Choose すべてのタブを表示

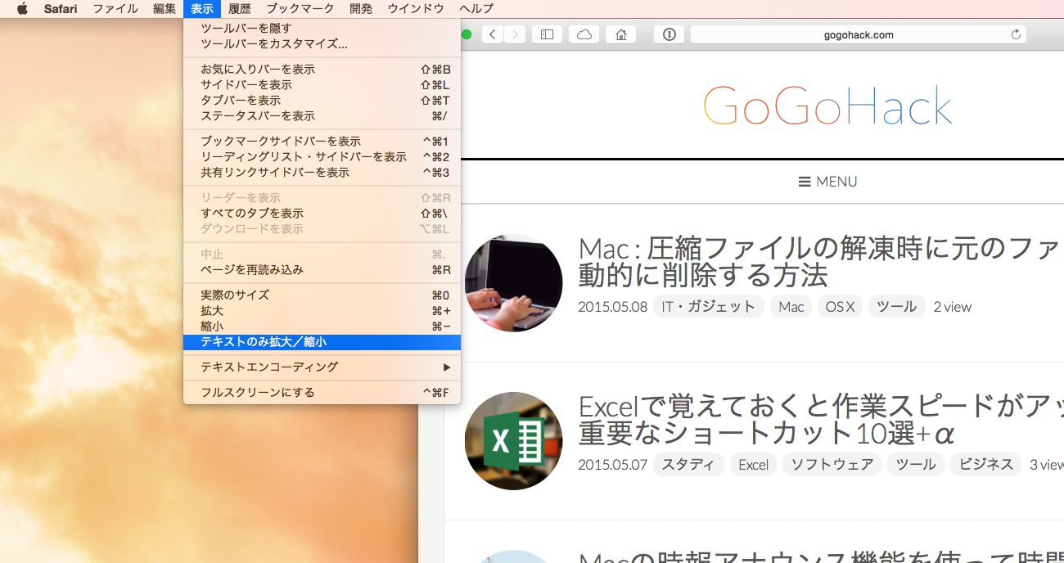tap(322, 214)
